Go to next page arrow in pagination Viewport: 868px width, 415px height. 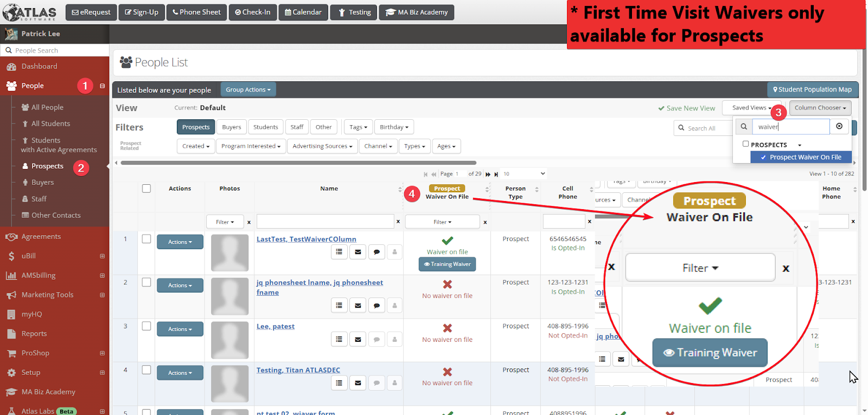488,174
